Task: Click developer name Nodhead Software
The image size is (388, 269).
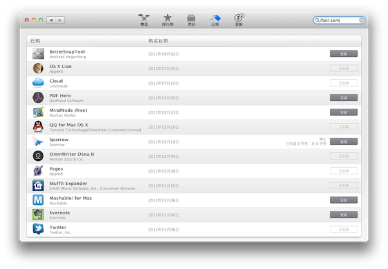Action: (x=67, y=100)
